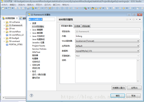144x102 pixels.
Task: Click the dialog forward history arrow icon
Action: pos(134,19)
